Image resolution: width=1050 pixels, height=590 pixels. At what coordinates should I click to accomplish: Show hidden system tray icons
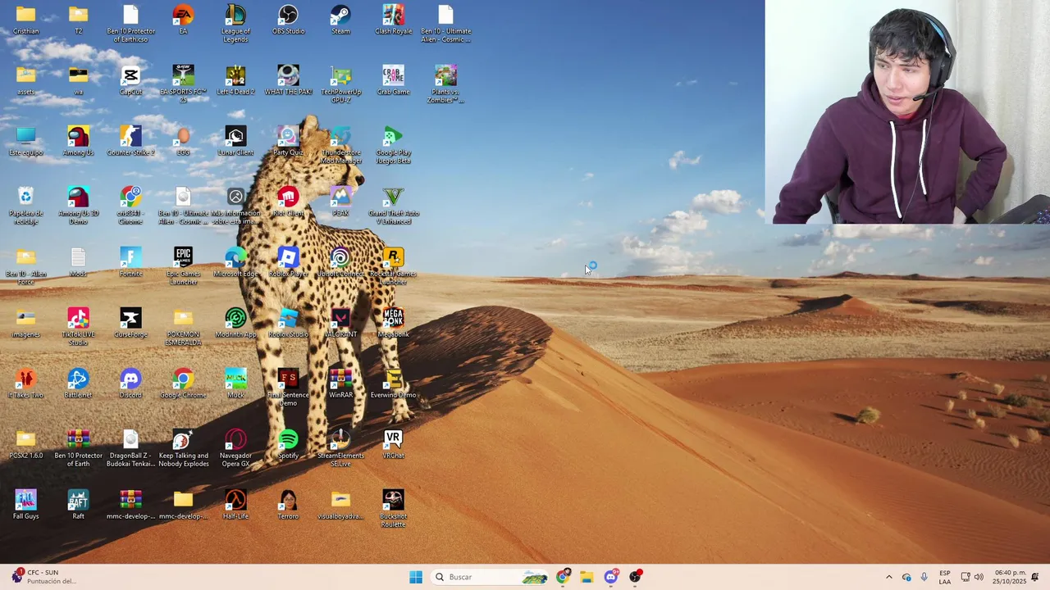point(888,577)
